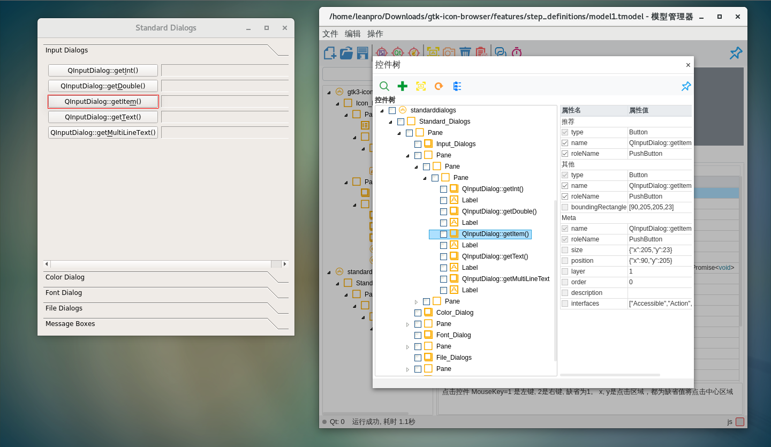Collapse the standarddialogs root tree node
The image size is (771, 447).
tap(382, 110)
